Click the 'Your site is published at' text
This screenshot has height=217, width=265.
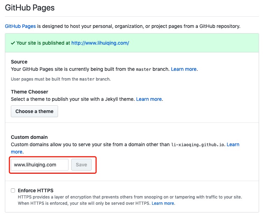tap(43, 43)
